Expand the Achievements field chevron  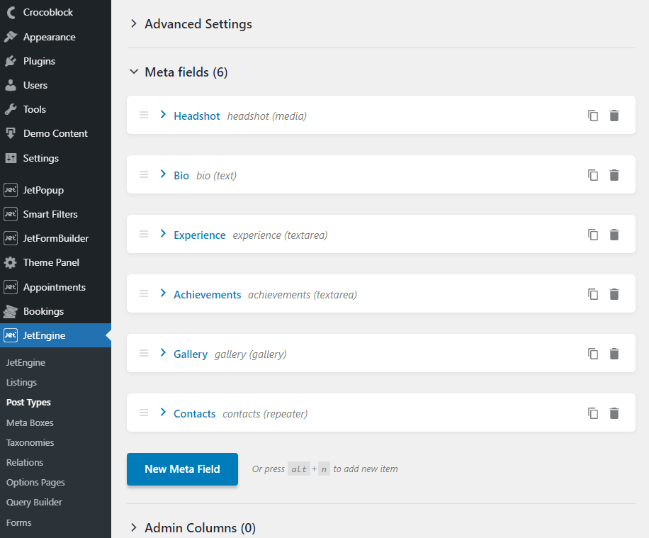[x=163, y=293]
